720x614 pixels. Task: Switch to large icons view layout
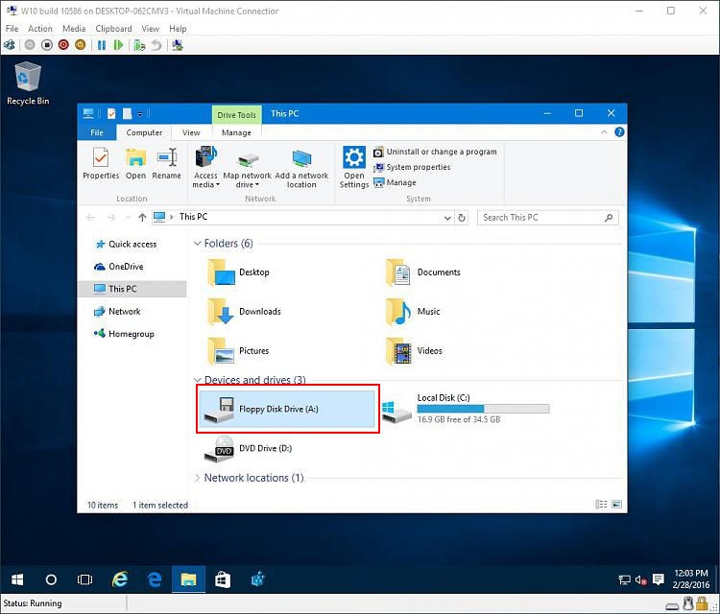coord(616,505)
